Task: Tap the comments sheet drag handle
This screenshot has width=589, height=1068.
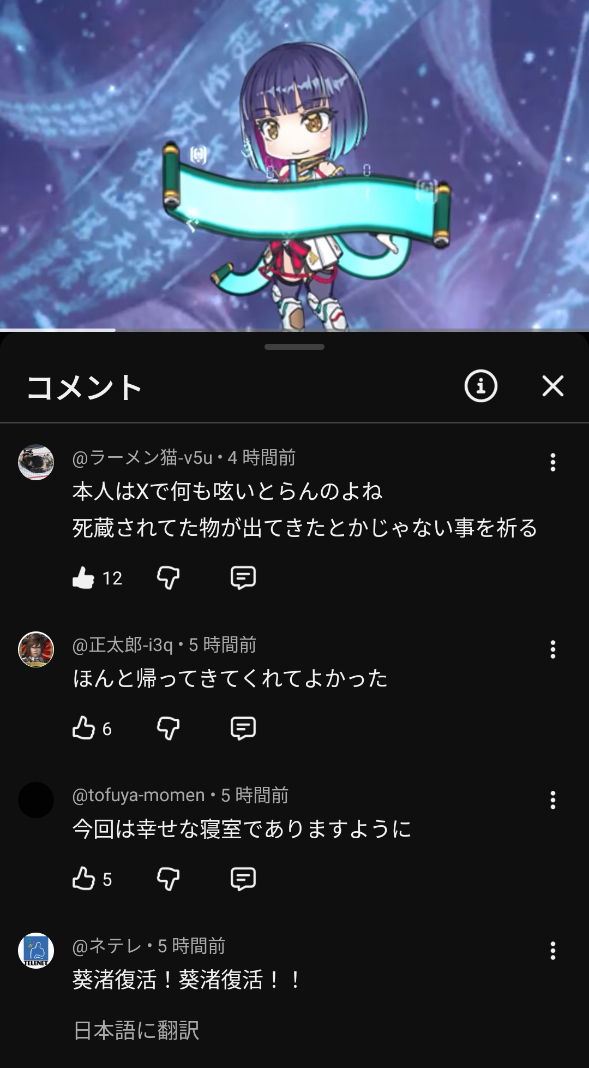Action: (294, 347)
